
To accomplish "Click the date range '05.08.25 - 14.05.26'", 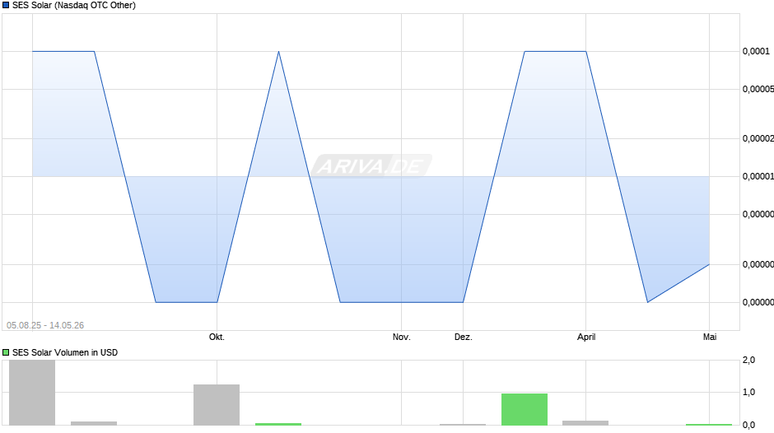I will tap(45, 325).
